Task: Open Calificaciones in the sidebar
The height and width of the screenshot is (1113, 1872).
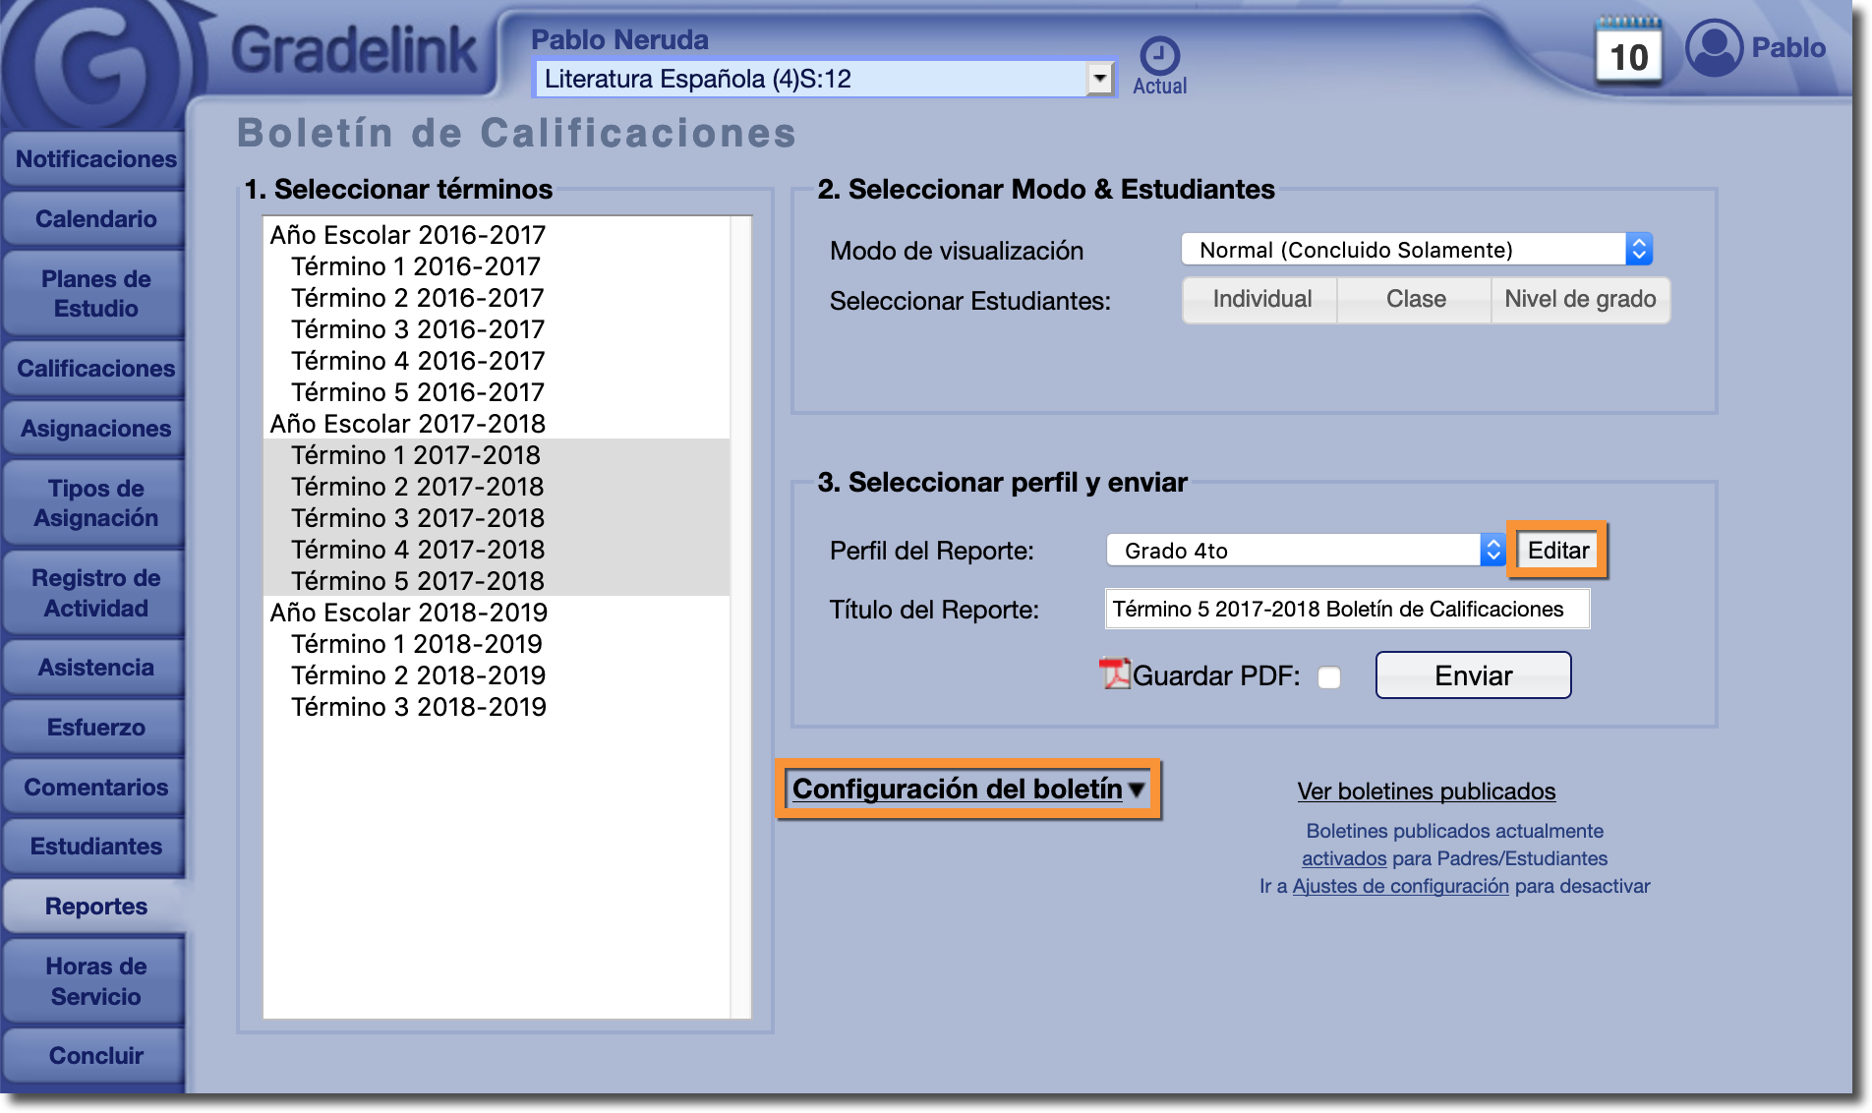Action: [x=95, y=369]
